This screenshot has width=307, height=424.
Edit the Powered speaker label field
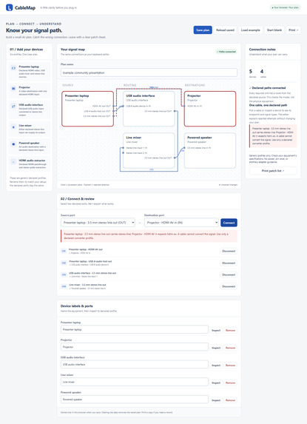pos(135,399)
